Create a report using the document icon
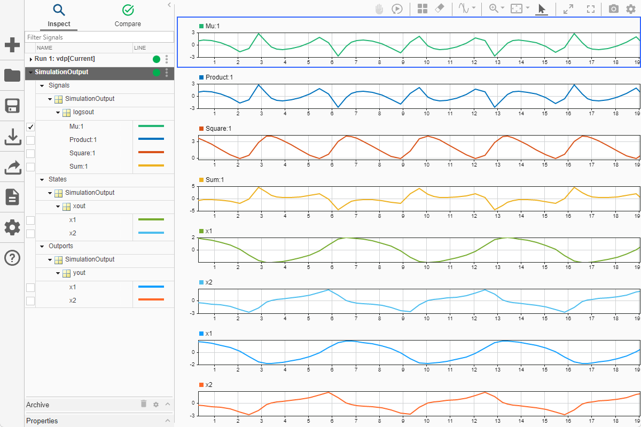The width and height of the screenshot is (641, 427). pyautogui.click(x=12, y=197)
